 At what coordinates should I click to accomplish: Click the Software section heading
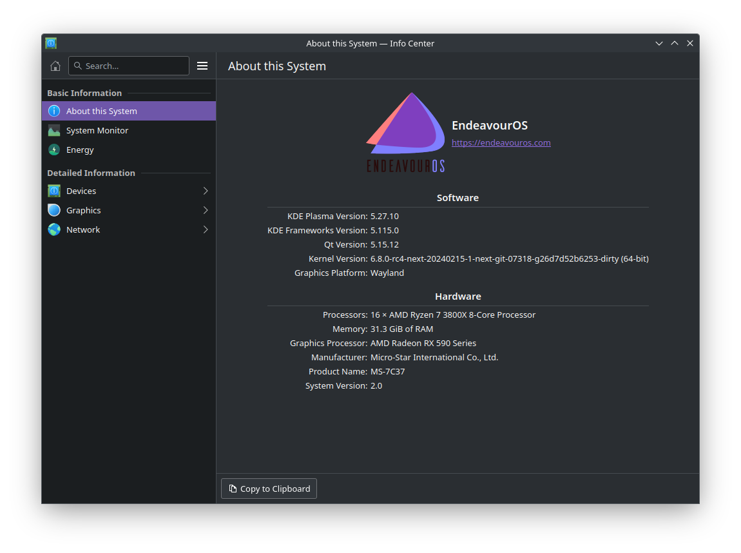click(457, 198)
